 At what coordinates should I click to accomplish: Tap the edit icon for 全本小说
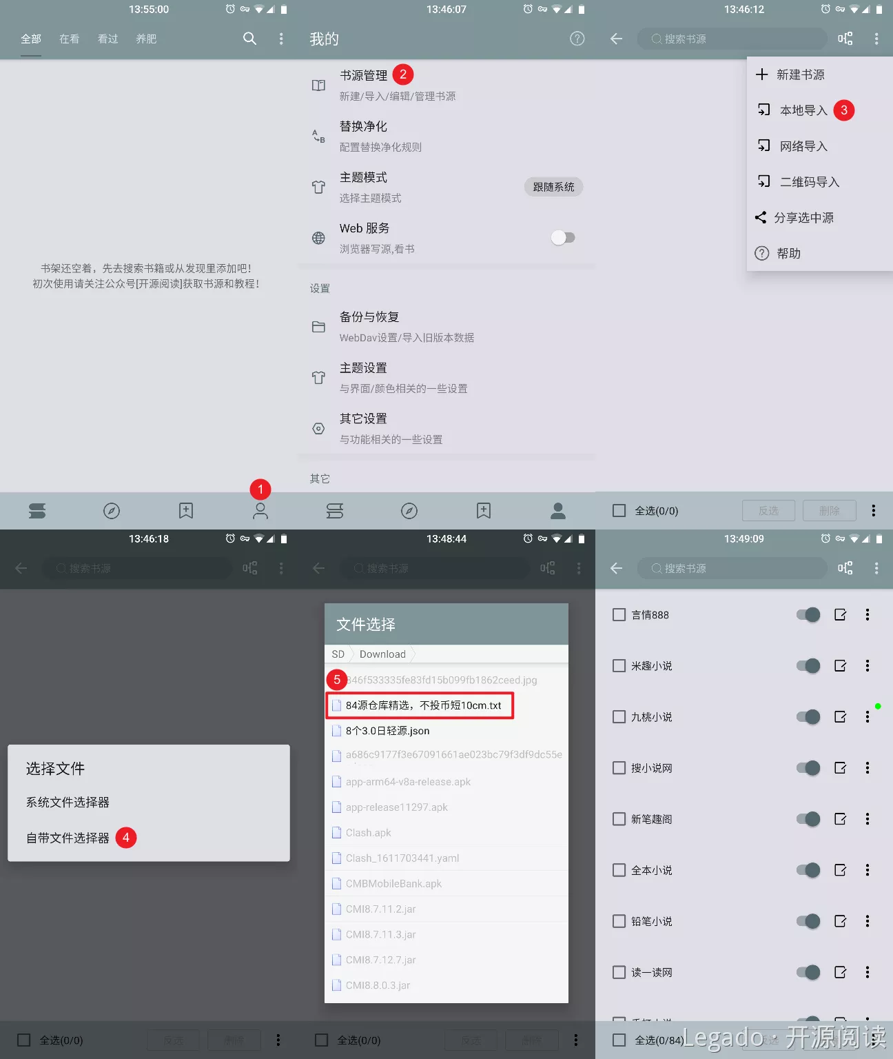pos(840,870)
